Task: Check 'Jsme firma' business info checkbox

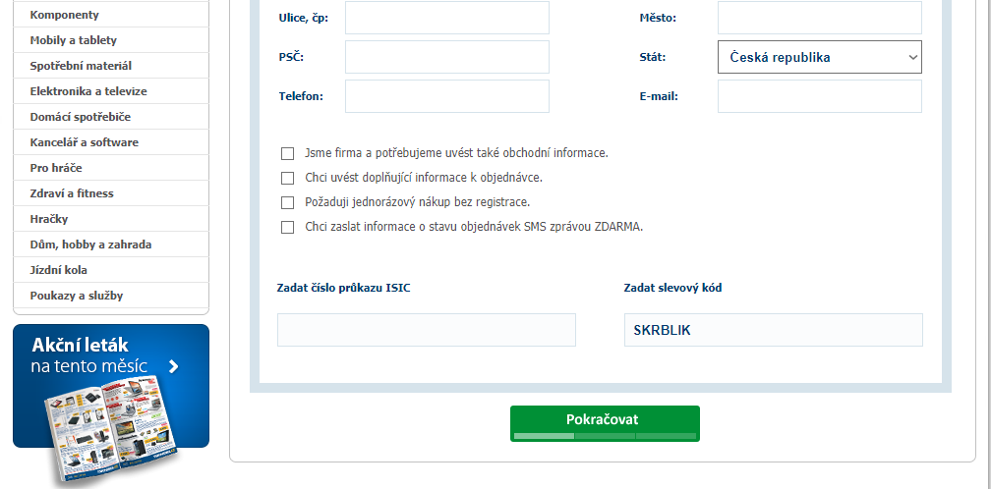Action: (287, 153)
